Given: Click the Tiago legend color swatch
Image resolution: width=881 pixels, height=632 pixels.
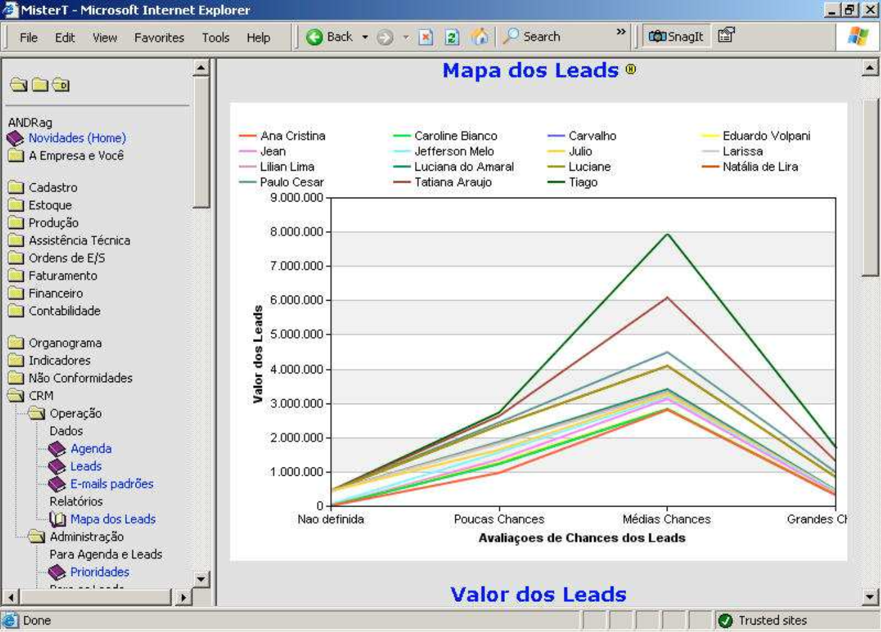Looking at the screenshot, I should click(x=556, y=183).
